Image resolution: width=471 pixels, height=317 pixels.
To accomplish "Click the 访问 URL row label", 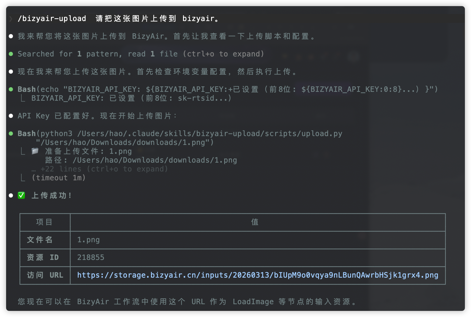I will point(45,275).
